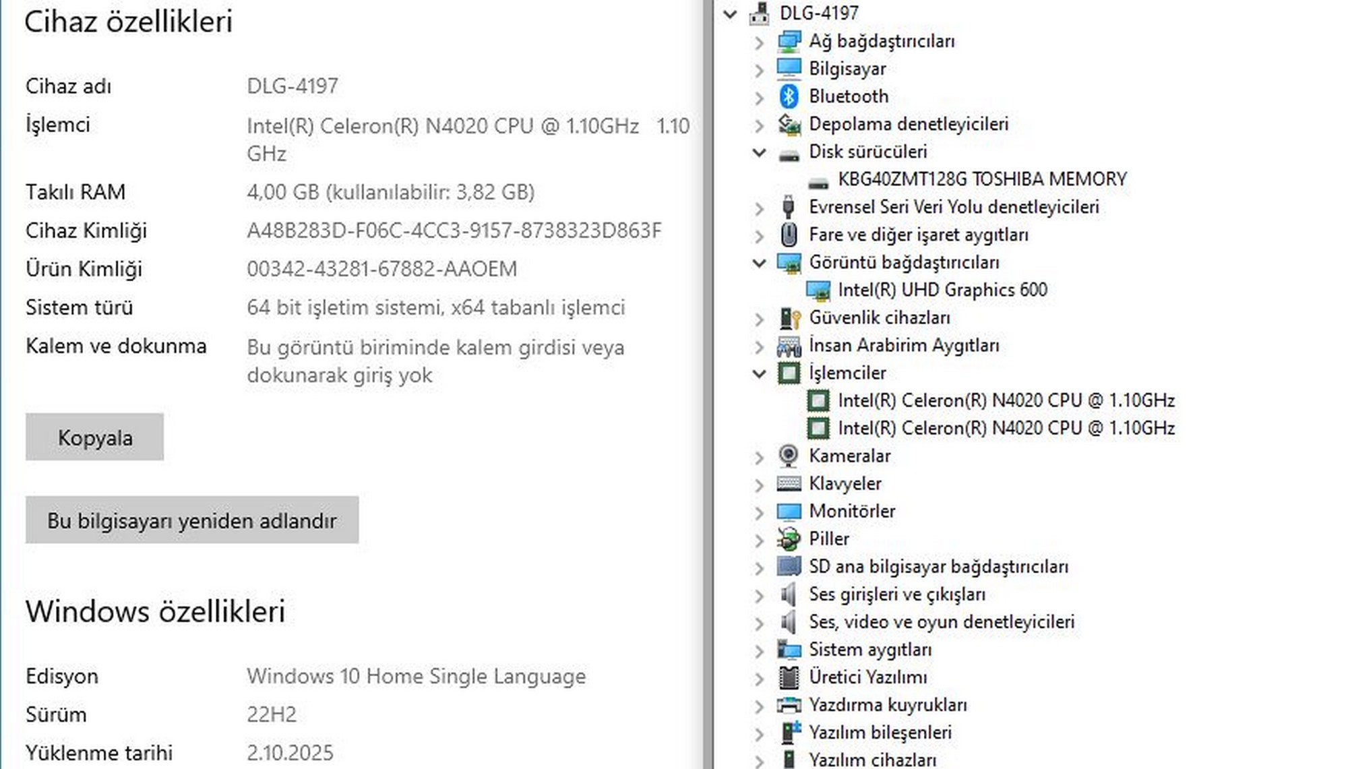Select KBG40ZMT128G TOSHIBA MEMORY disk

(x=981, y=179)
